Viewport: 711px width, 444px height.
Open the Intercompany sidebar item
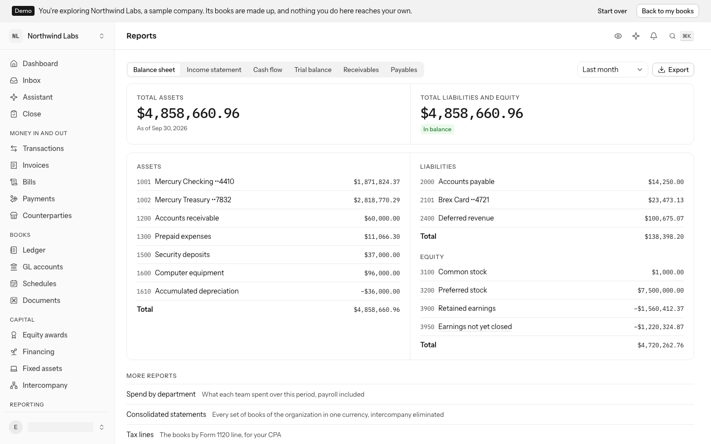pos(57,385)
